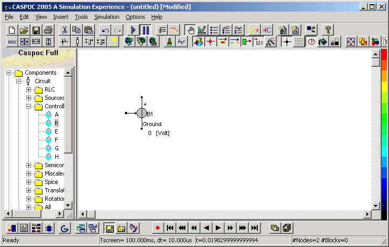This screenshot has height=247, width=389.
Task: Open the Options menu
Action: tap(135, 17)
